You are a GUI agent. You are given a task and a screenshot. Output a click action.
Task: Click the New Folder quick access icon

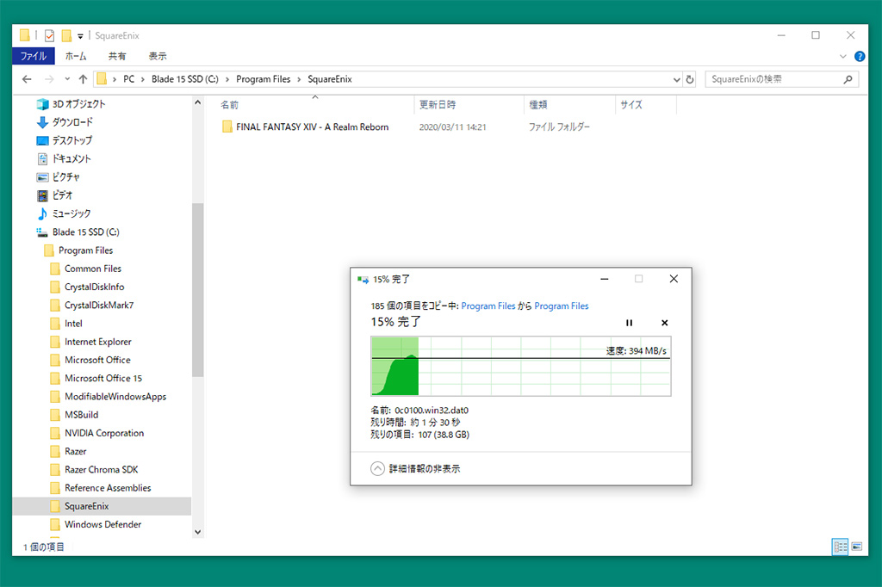(x=66, y=35)
